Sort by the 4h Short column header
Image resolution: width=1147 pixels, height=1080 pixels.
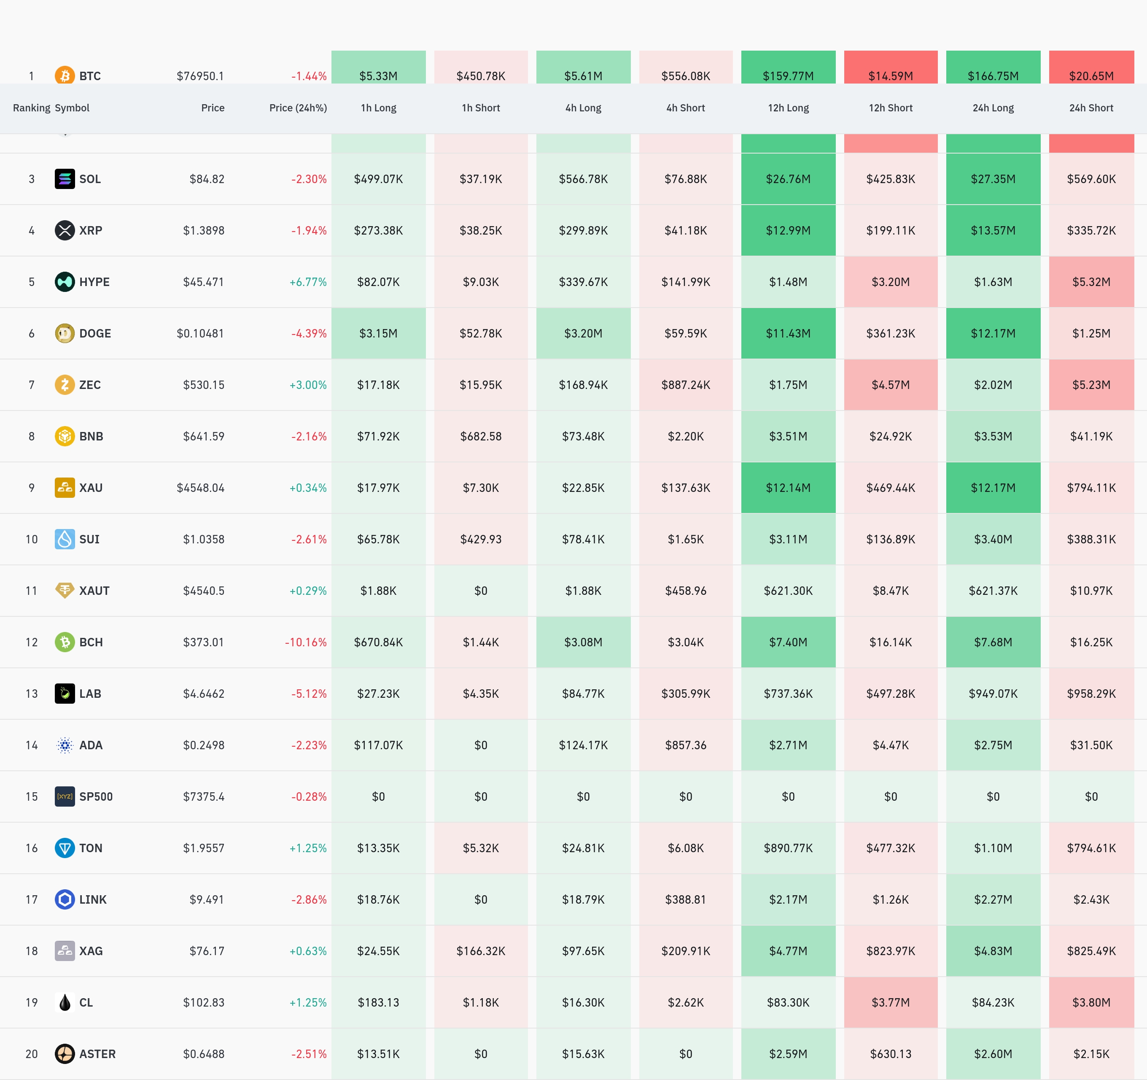coord(686,108)
